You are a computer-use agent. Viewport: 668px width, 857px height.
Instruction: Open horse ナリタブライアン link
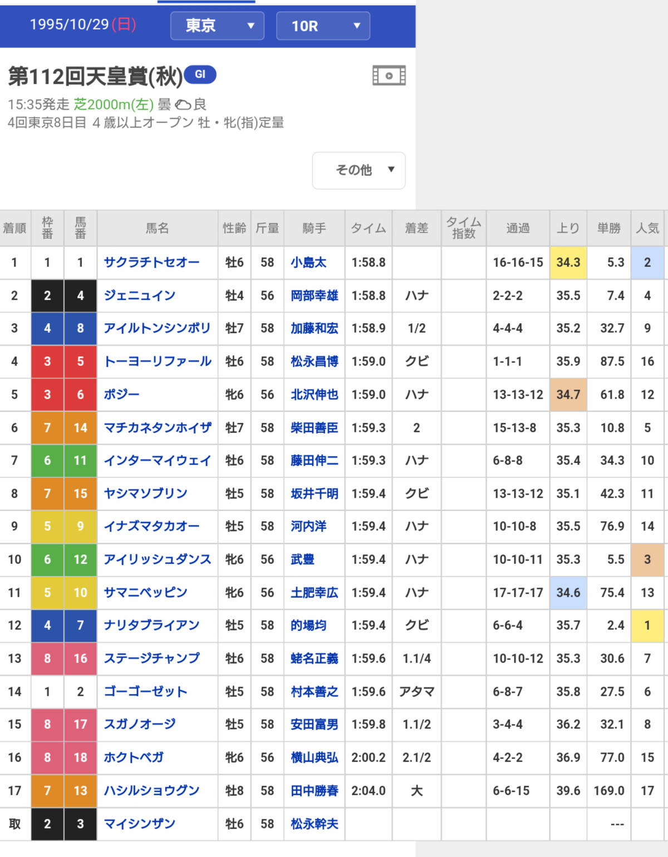(151, 625)
